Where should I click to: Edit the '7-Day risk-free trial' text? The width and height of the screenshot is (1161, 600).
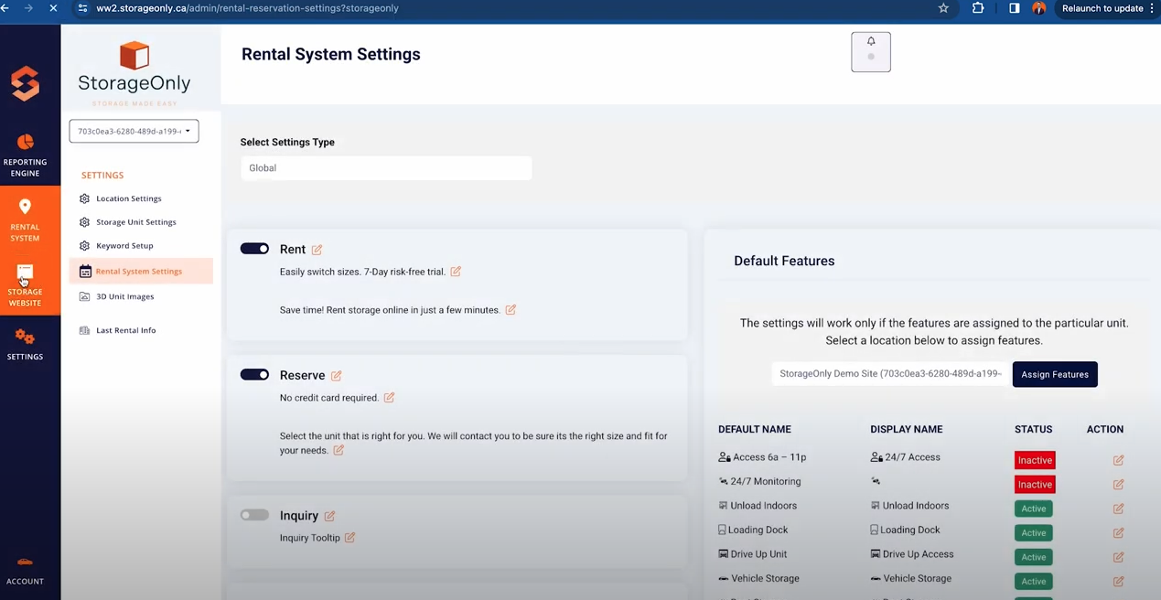point(456,272)
